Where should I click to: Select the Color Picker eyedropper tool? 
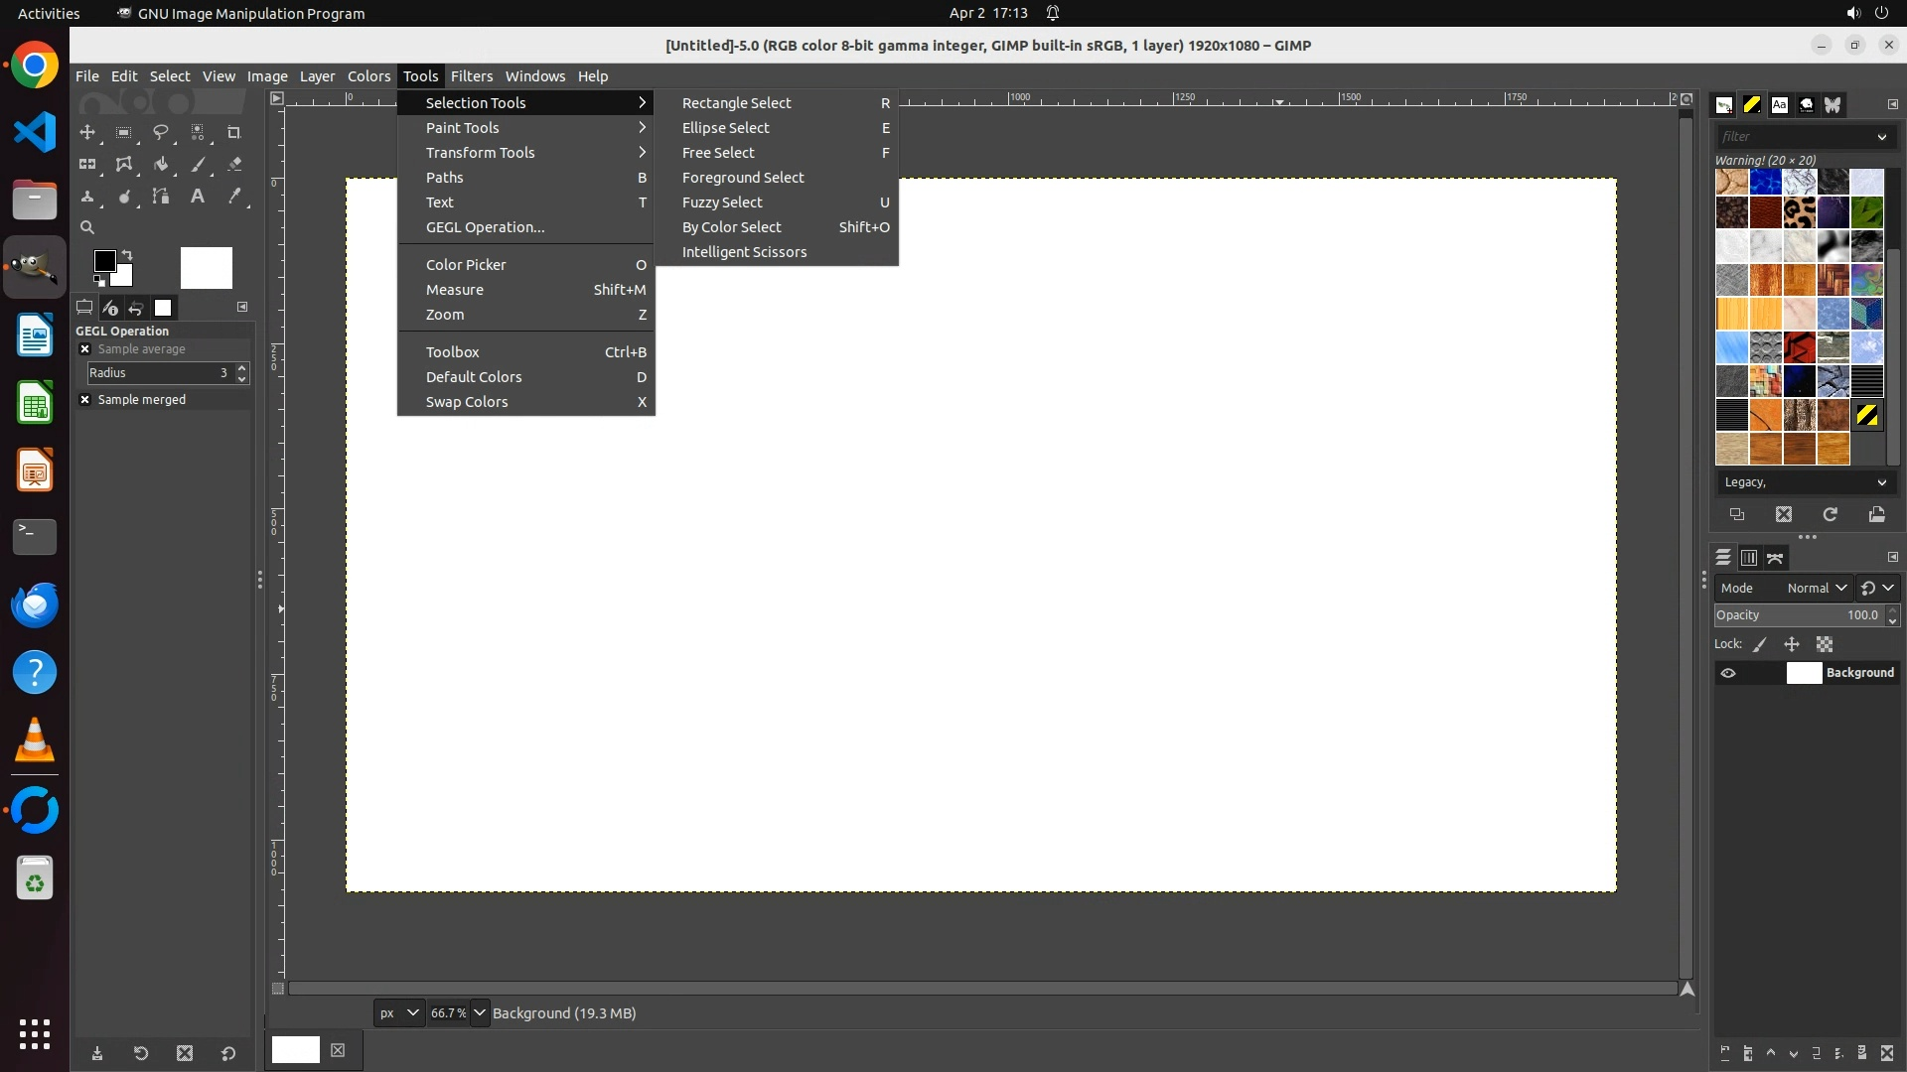234,197
